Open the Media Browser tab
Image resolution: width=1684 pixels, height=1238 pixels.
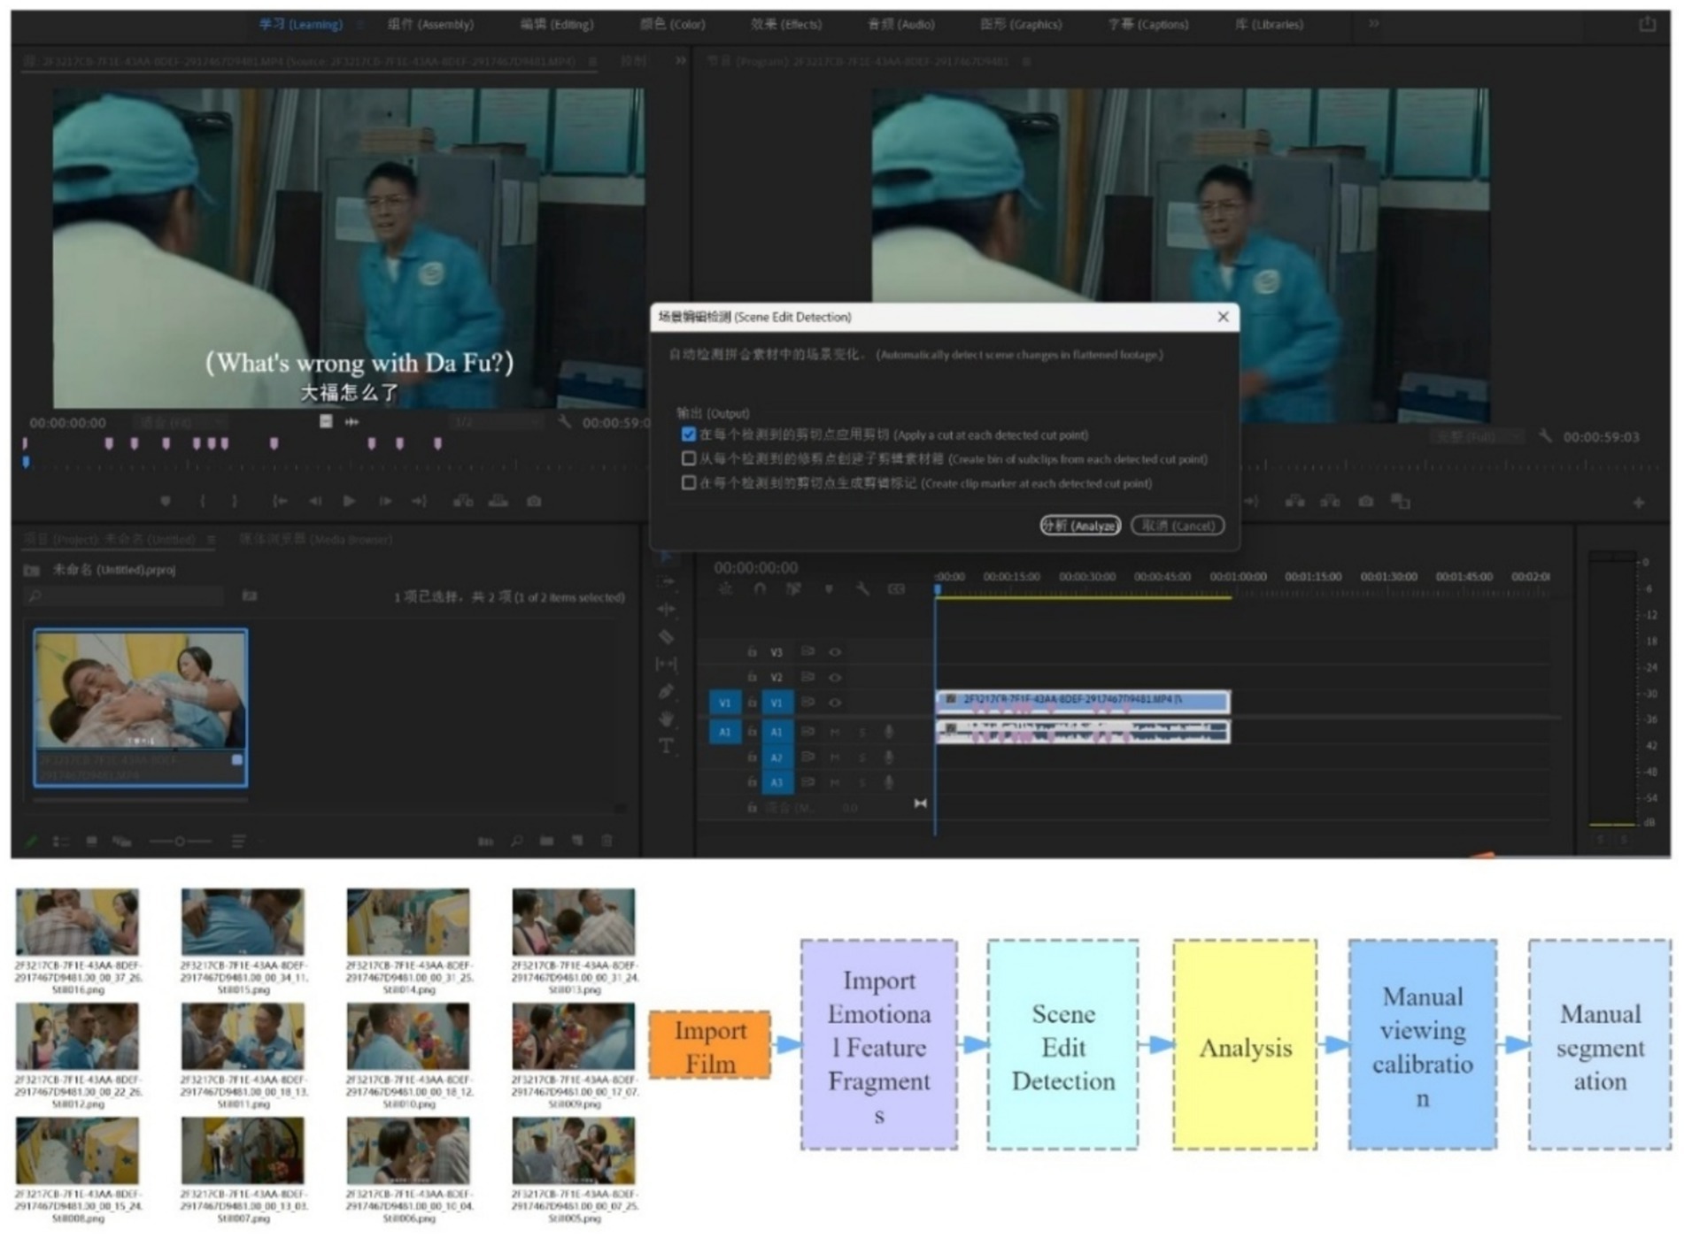pyautogui.click(x=315, y=539)
